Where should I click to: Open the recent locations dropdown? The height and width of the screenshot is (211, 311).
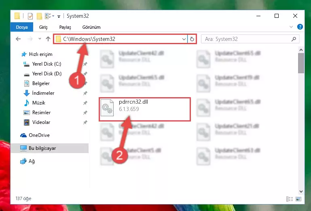(40, 39)
